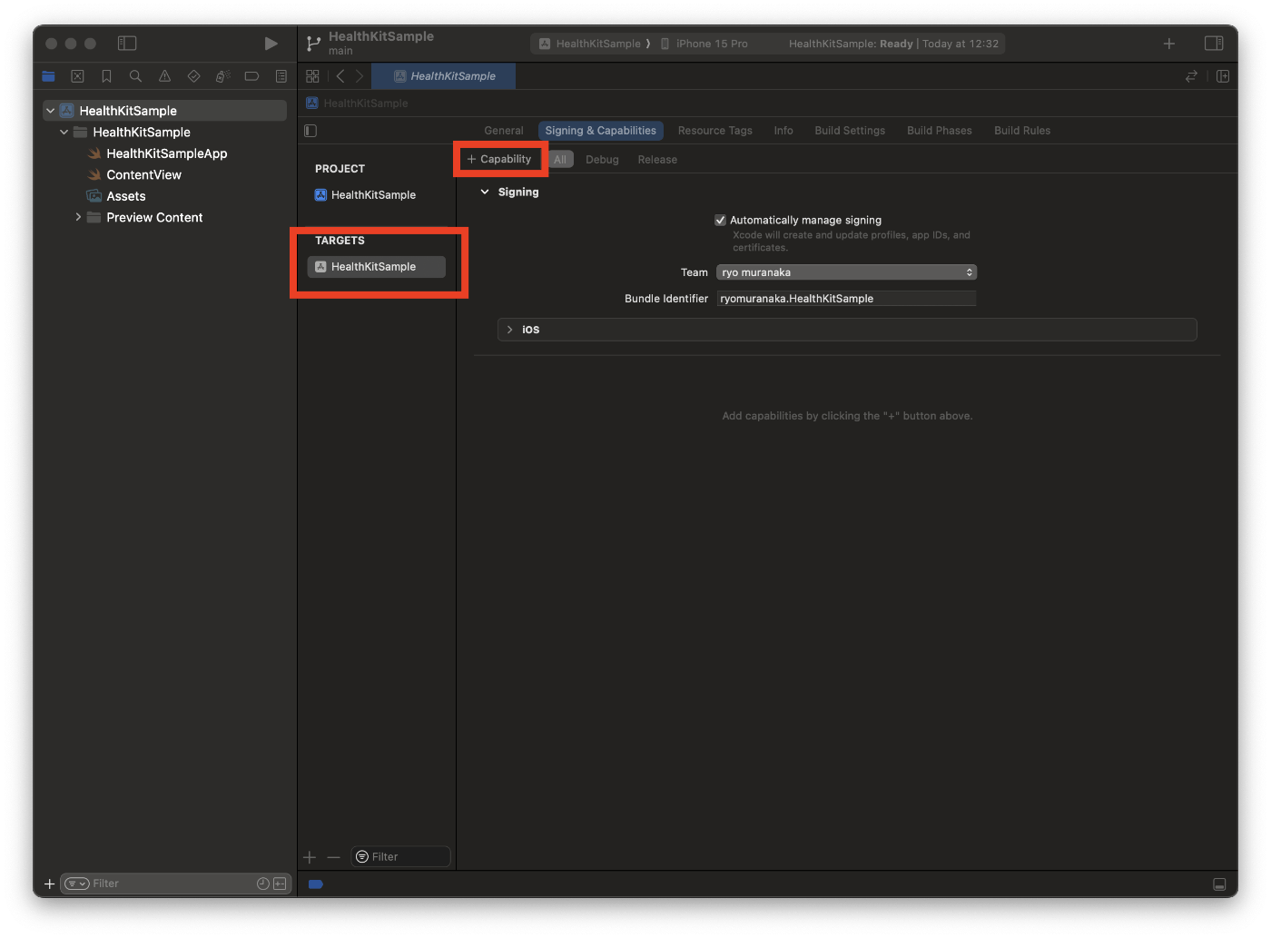This screenshot has height=938, width=1271.
Task: Click the blue breakpoint tag in bottom bar
Action: point(316,884)
